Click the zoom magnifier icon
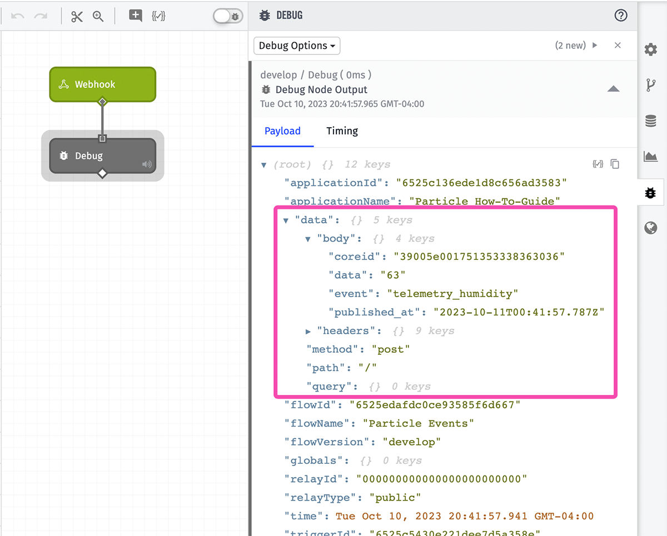This screenshot has width=667, height=536. coord(98,16)
